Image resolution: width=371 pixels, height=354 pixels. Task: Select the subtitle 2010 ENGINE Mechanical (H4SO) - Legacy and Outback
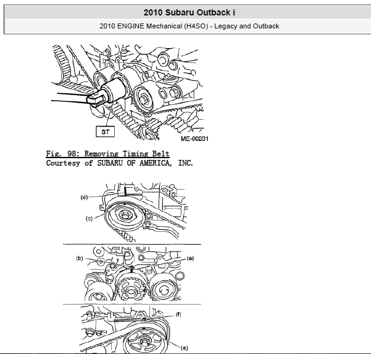pyautogui.click(x=189, y=26)
